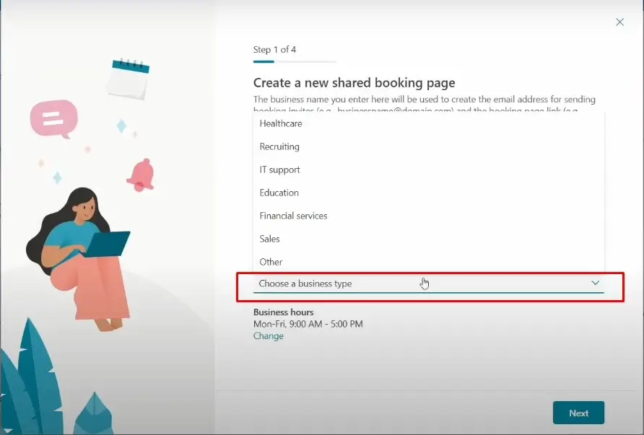The height and width of the screenshot is (435, 644).
Task: Select Education in the dropdown list
Action: (279, 193)
